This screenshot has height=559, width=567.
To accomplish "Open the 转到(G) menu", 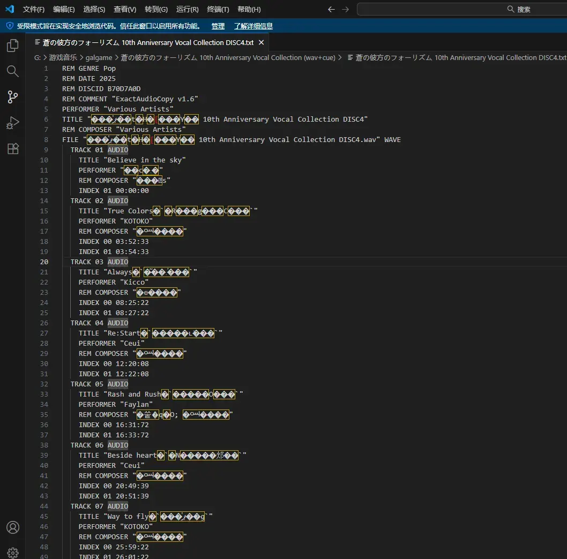I will (x=156, y=10).
